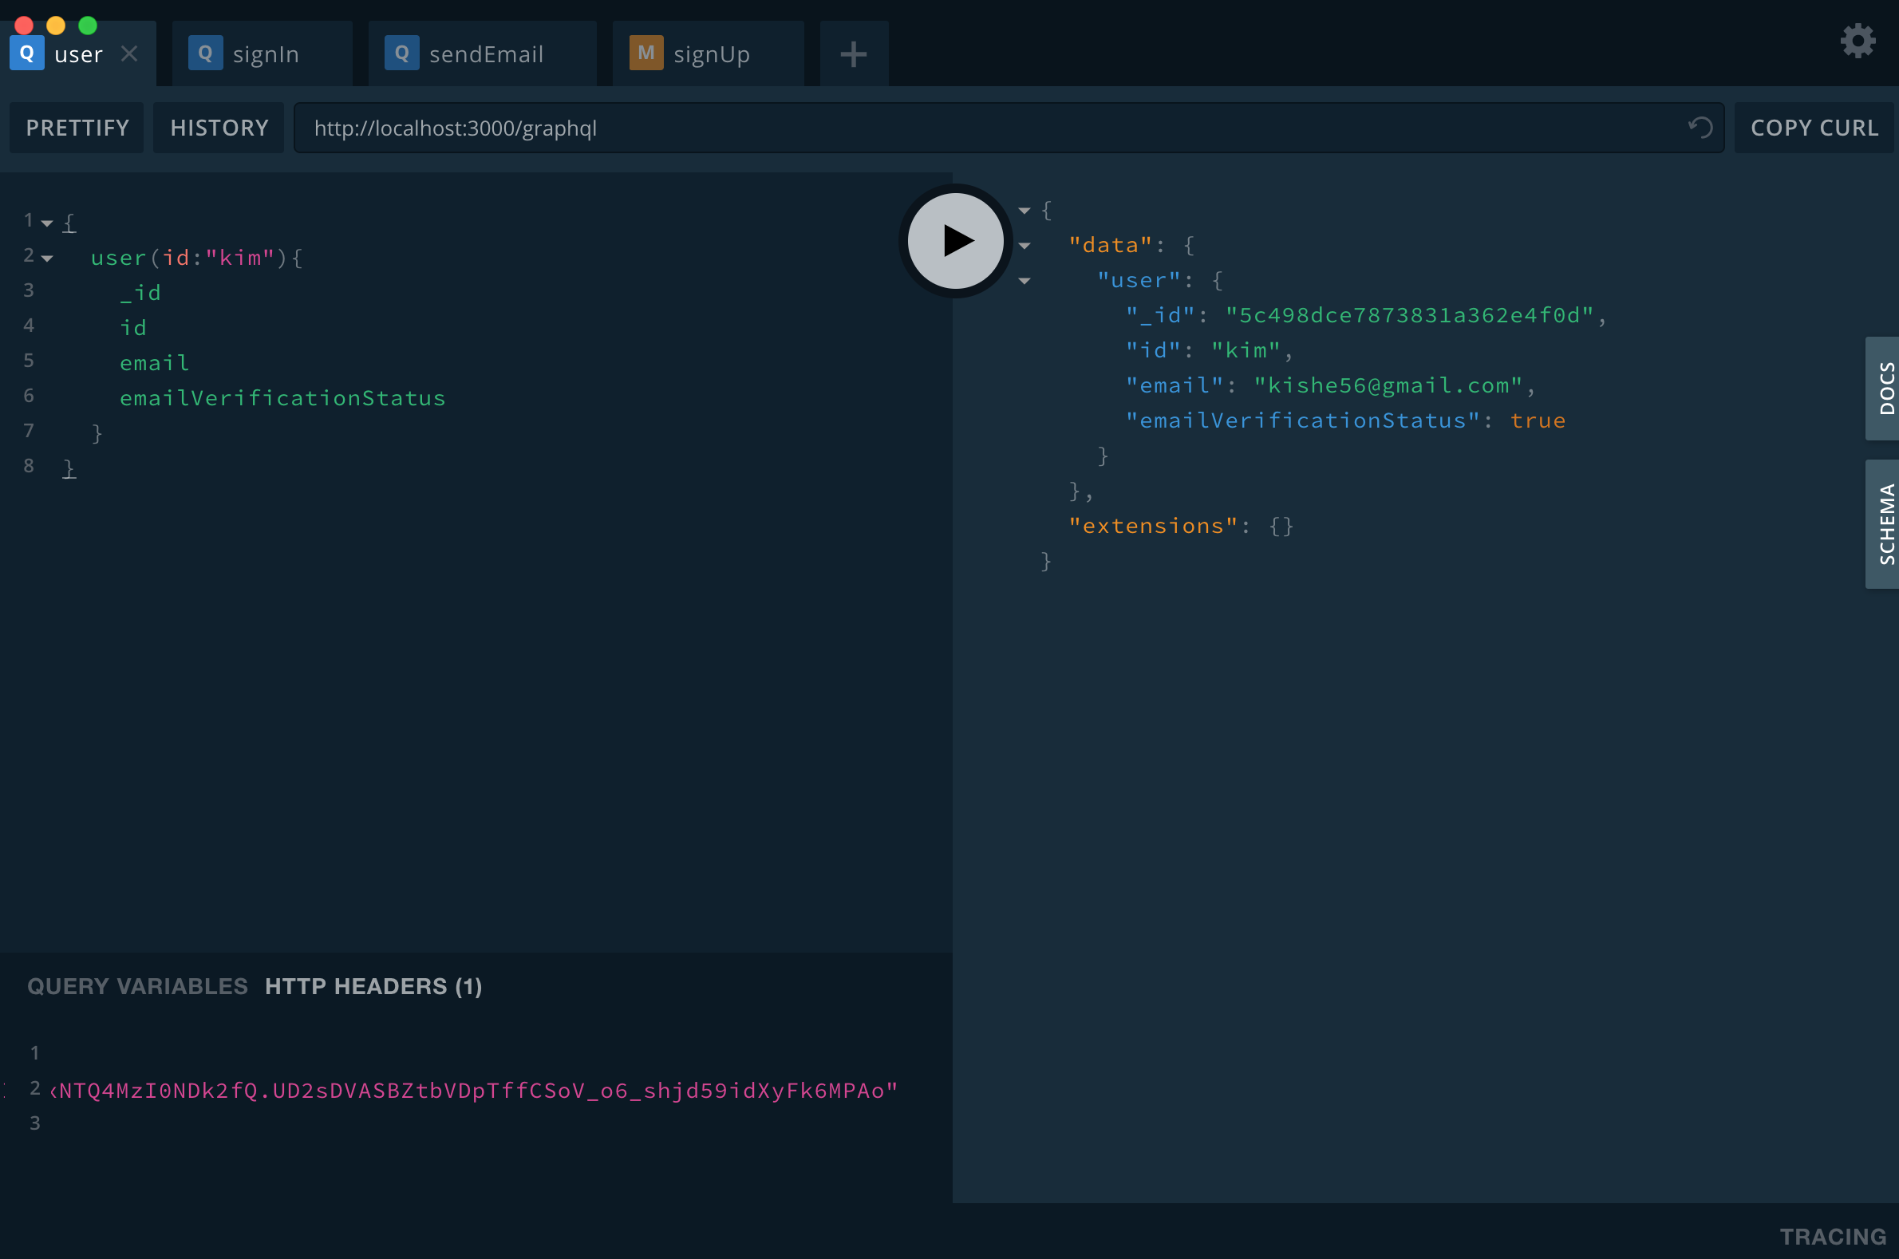Click the PRETTIFY button
This screenshot has width=1899, height=1259.
click(77, 128)
